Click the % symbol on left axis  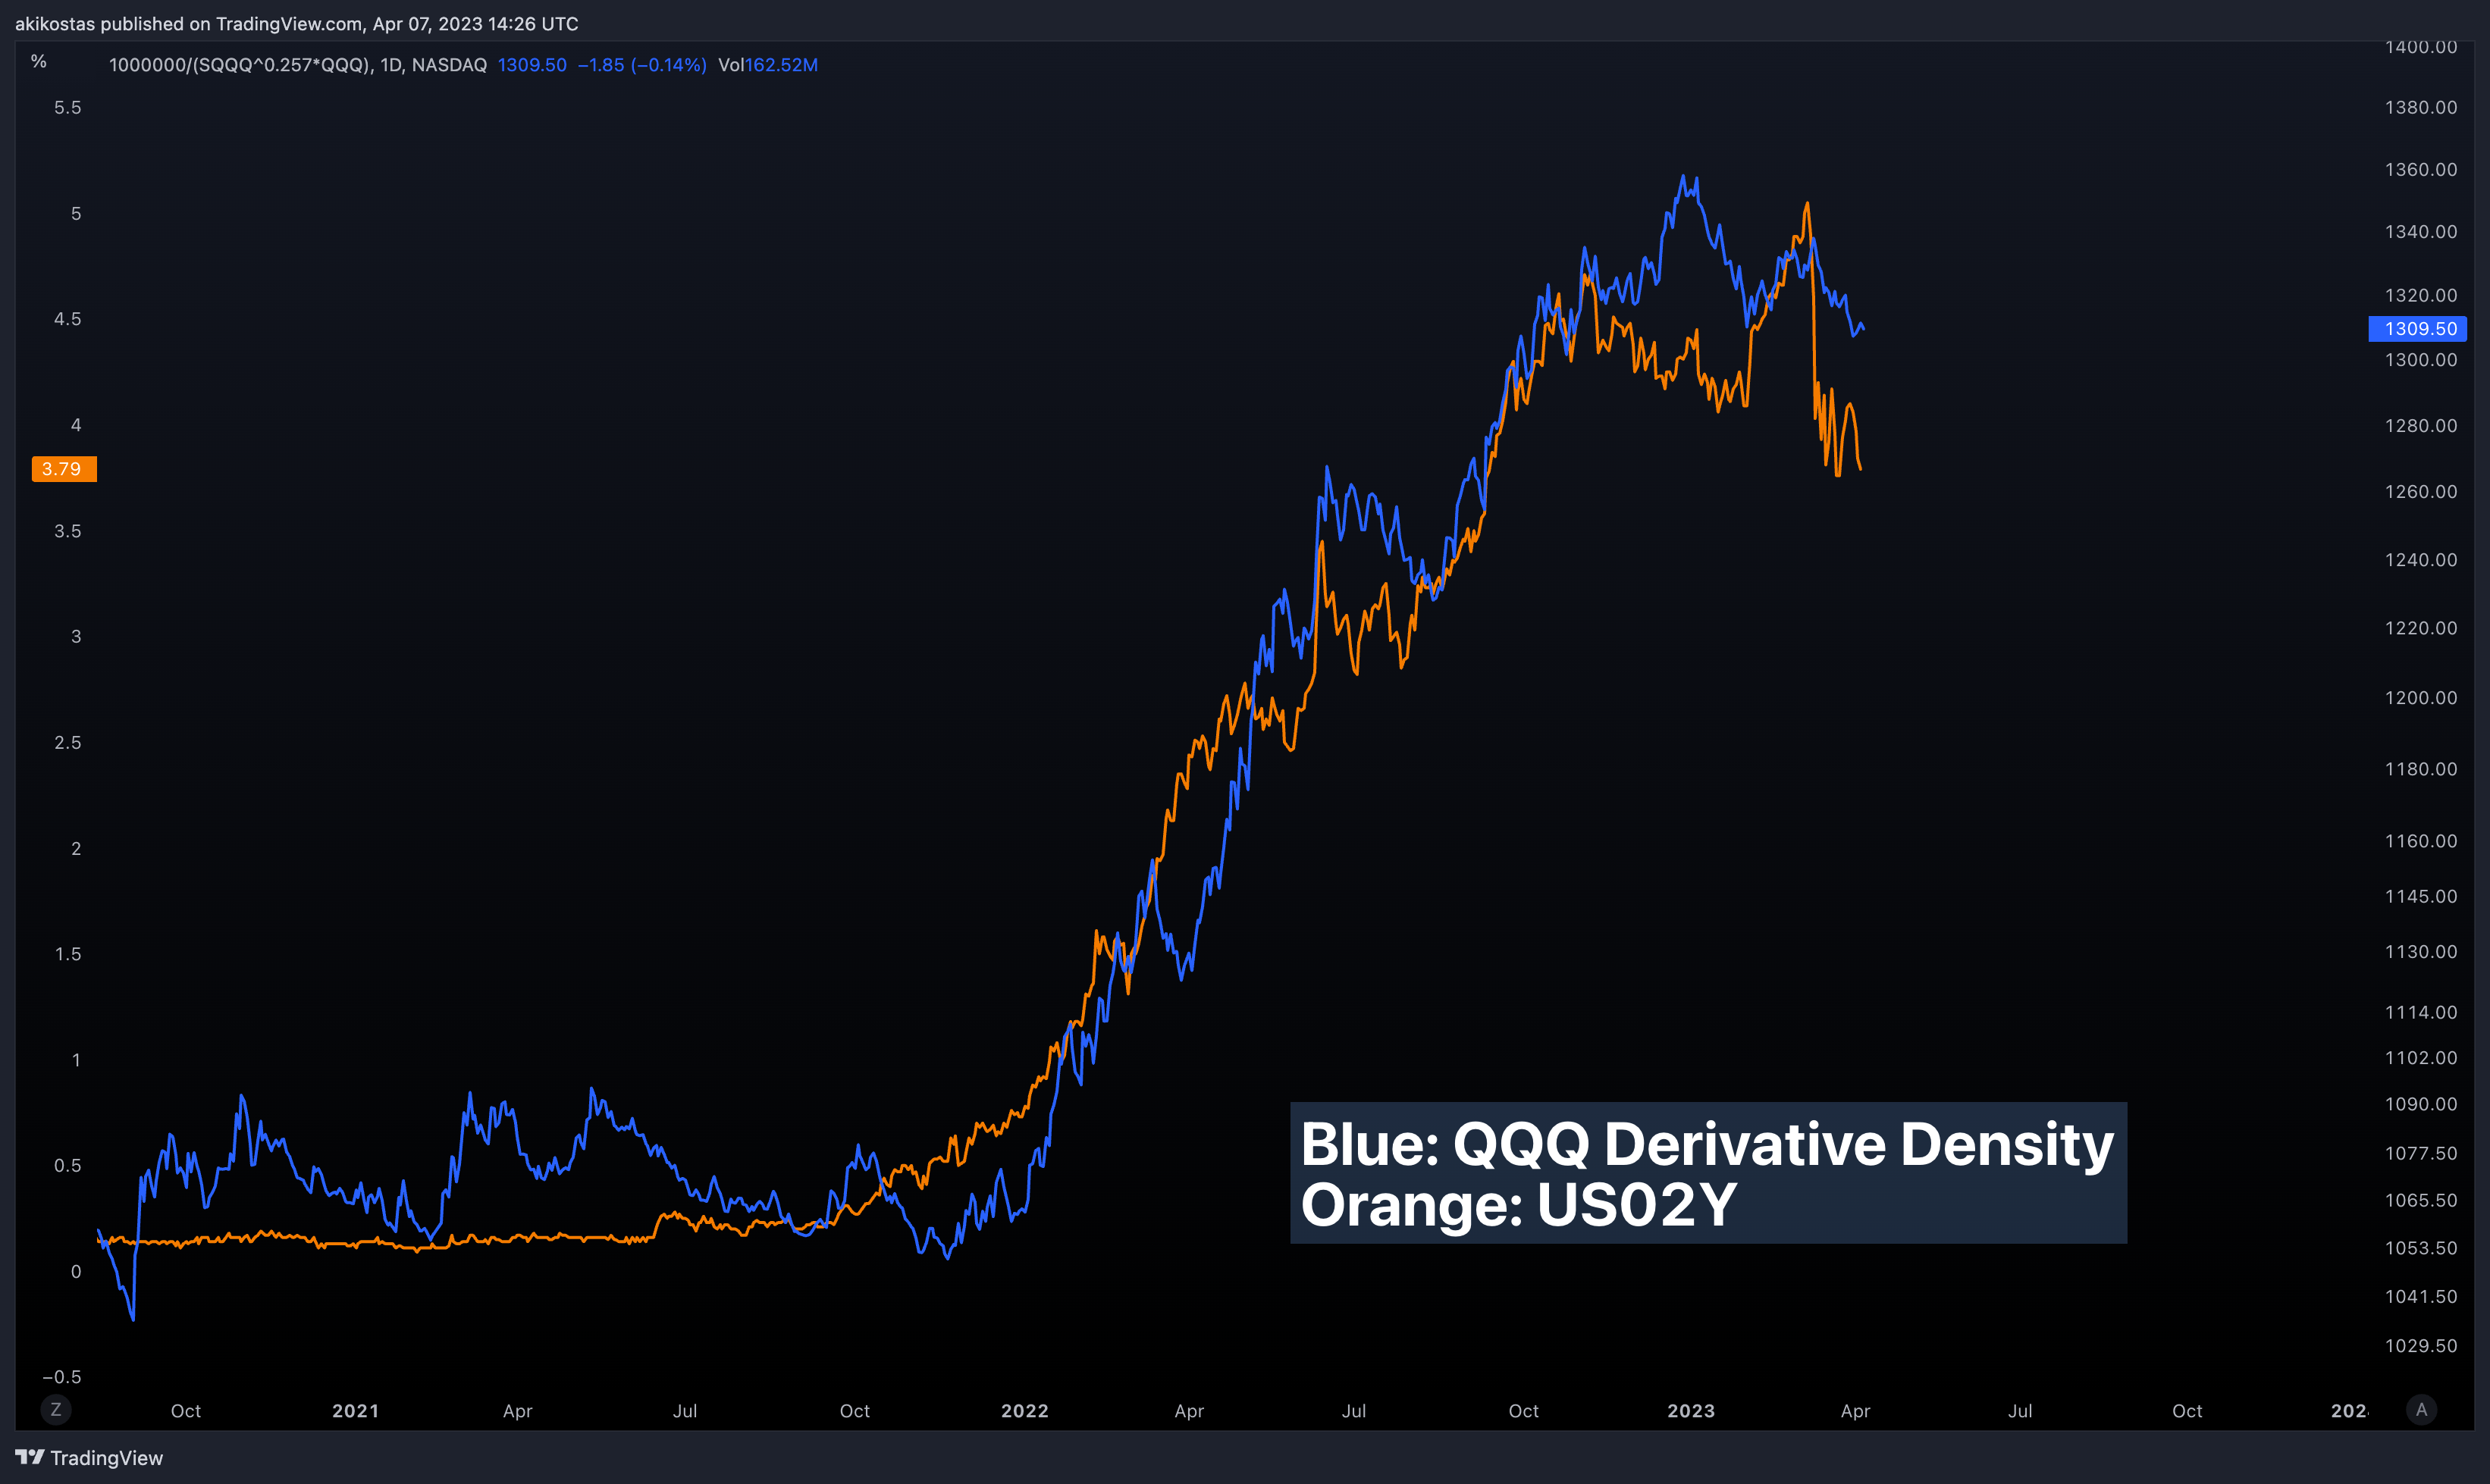(39, 62)
